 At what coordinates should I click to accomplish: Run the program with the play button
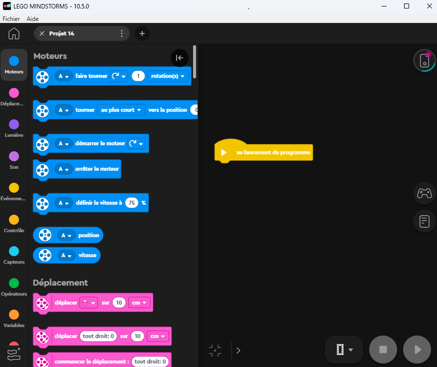pyautogui.click(x=417, y=350)
